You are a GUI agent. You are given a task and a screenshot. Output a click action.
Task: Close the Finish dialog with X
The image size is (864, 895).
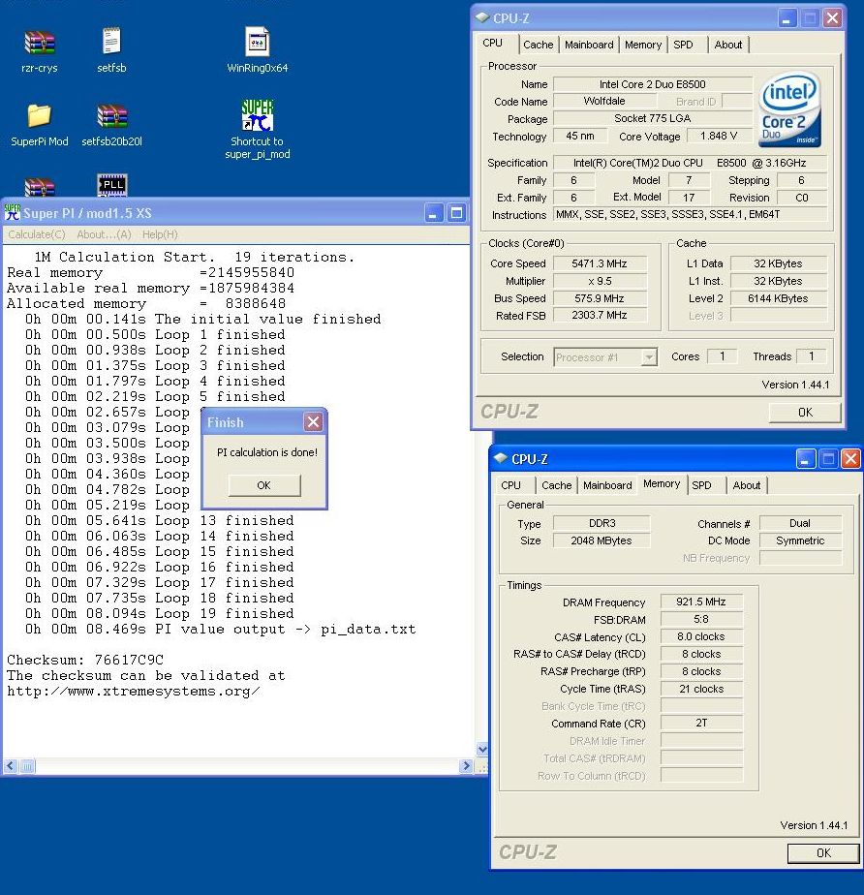point(313,421)
